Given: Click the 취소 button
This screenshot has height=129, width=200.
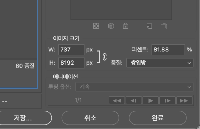Looking at the screenshot, I should pyautogui.click(x=90, y=118).
